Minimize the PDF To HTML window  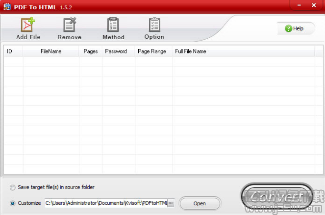(299, 5)
